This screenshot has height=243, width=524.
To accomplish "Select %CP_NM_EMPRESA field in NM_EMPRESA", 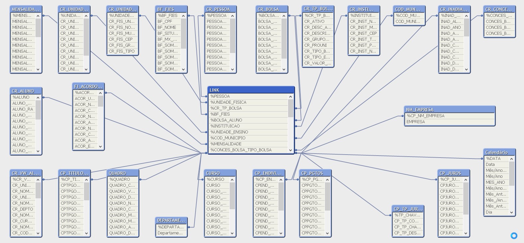I will [x=450, y=116].
